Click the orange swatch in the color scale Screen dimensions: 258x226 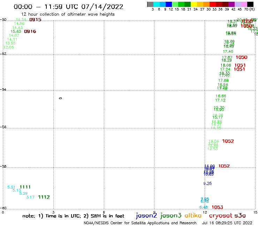point(206,5)
